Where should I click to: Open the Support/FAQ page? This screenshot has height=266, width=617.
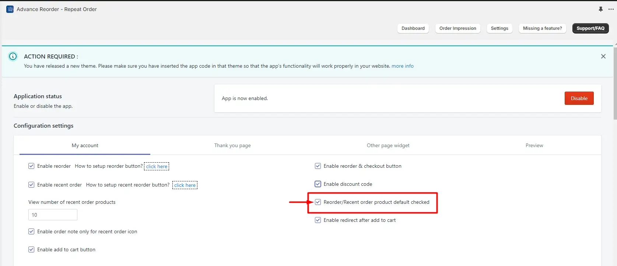click(x=590, y=28)
